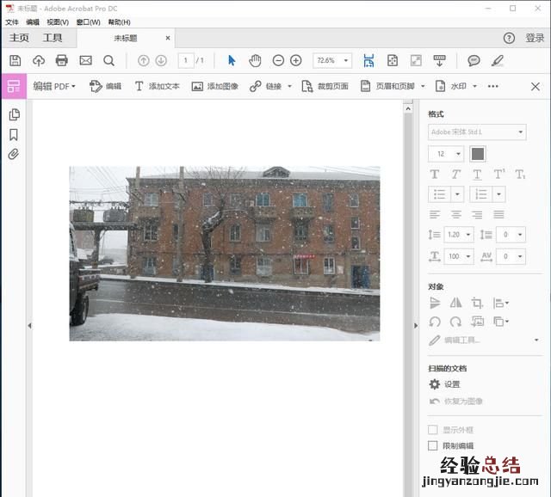Toggle bold text style button
Viewport: 551px width, 497px height.
[435, 175]
